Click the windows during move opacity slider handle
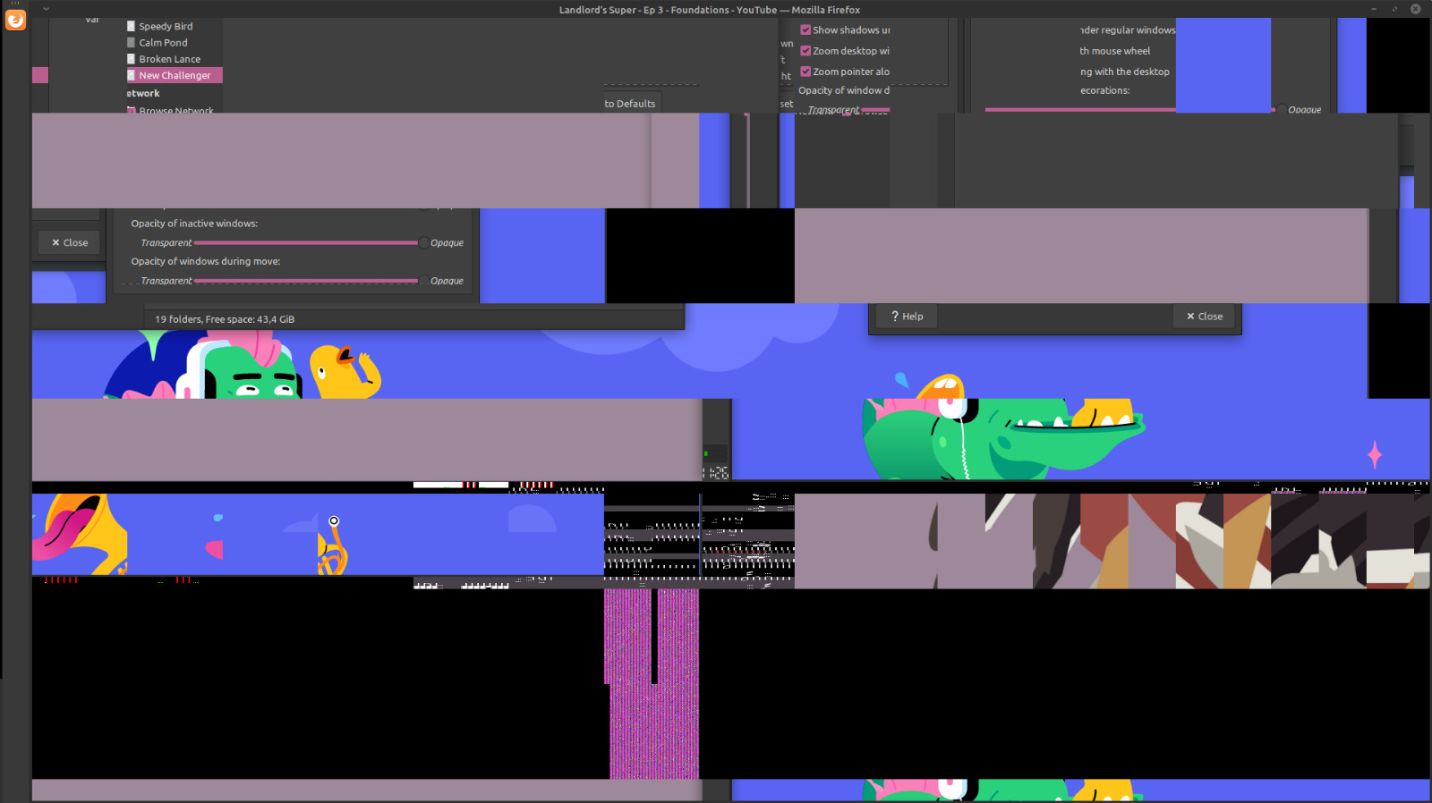 click(x=423, y=280)
